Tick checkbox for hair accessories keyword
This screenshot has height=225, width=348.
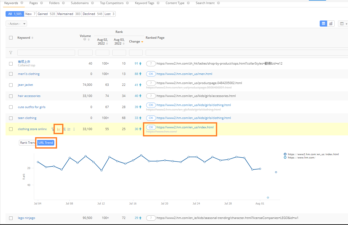click(x=11, y=96)
